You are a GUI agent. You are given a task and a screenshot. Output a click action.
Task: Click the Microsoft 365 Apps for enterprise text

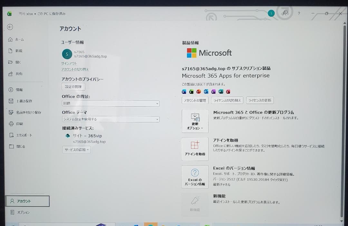click(x=226, y=76)
